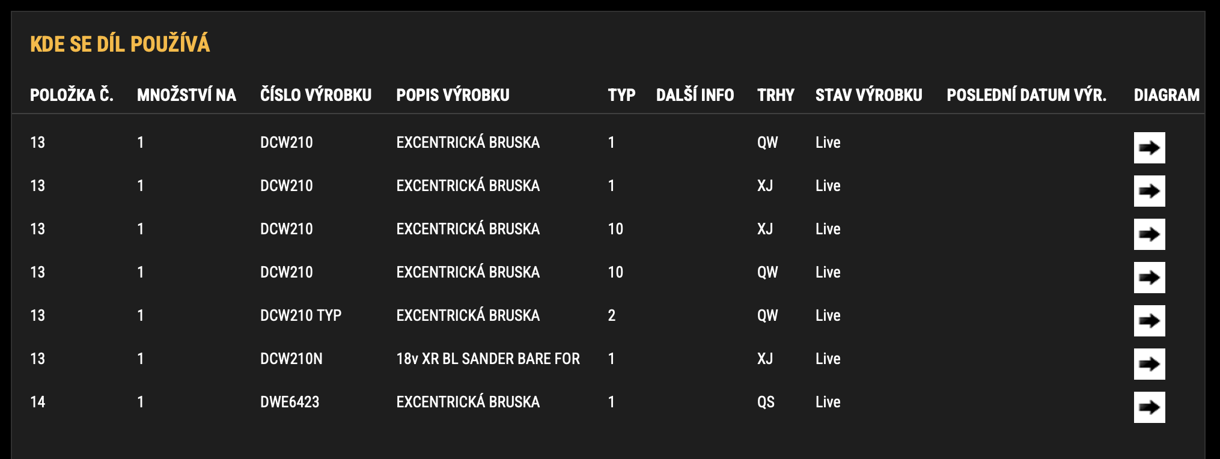This screenshot has width=1220, height=459.
Task: Click the MNOŽSTVÍ NA column header
Action: 186,95
